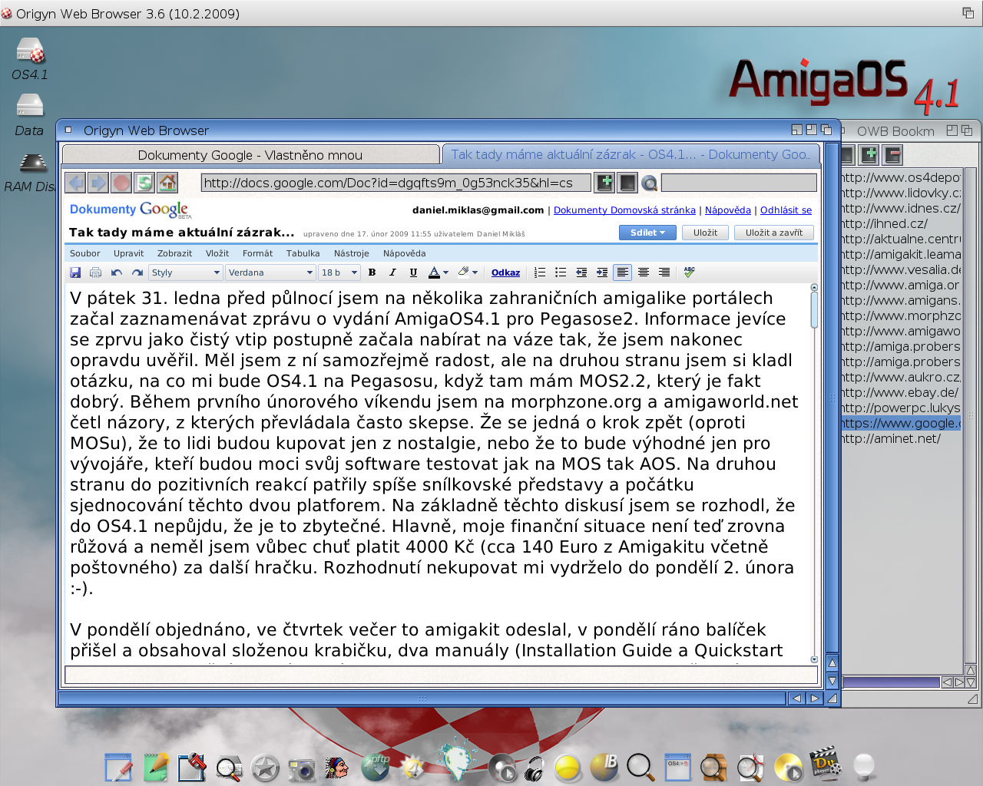Screen dimensions: 983x786
Task: Expand the Verdana font dropdown
Action: 270,272
